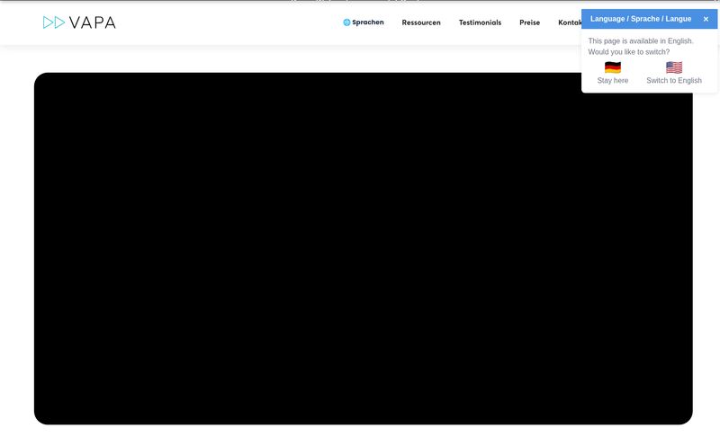720x446 pixels.
Task: Click the popup title "Language / Sprache / Langue"
Action: point(641,19)
